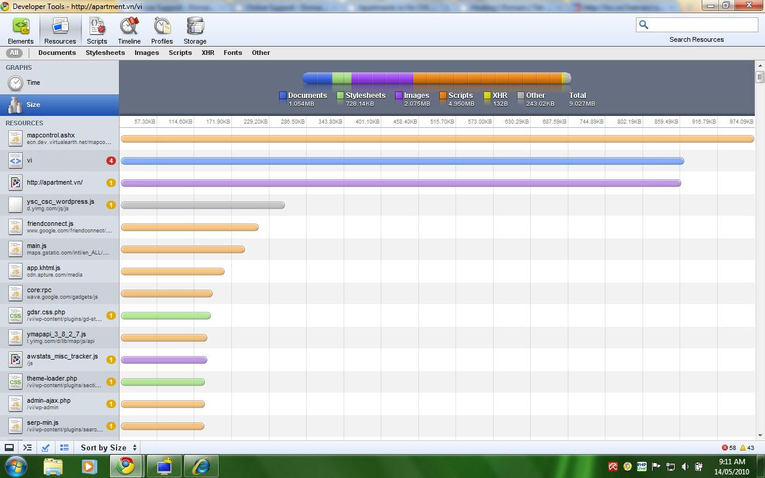Image resolution: width=765 pixels, height=478 pixels.
Task: Click the JS icon for friendconnect.js
Action: pyautogui.click(x=16, y=227)
